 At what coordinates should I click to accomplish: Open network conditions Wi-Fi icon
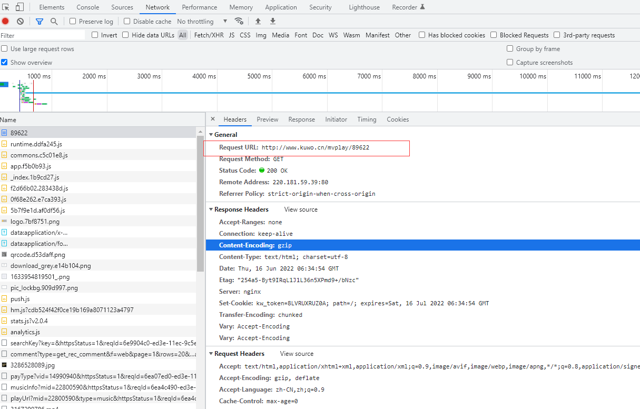239,21
